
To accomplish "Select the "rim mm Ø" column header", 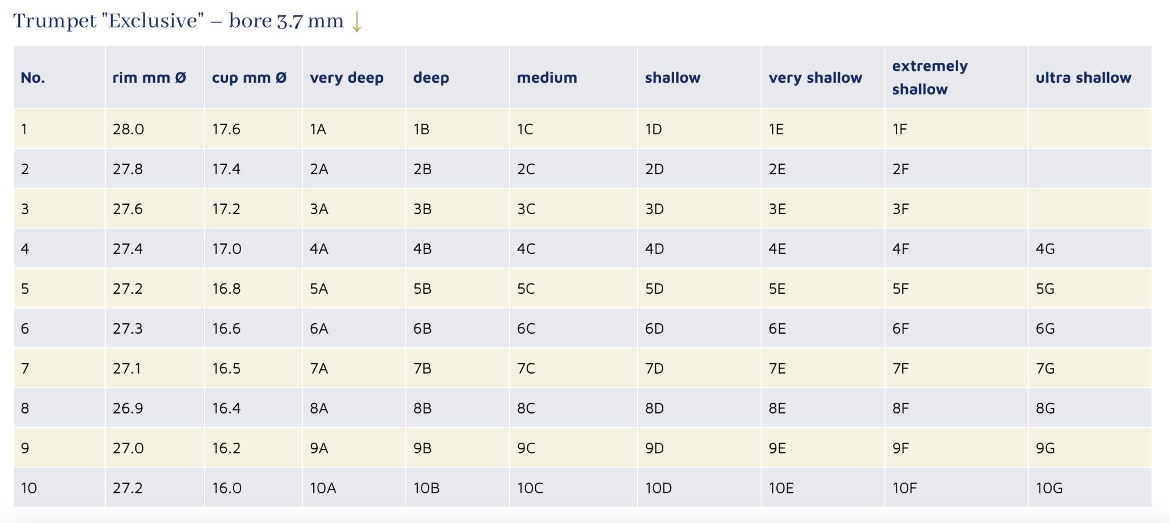I will (149, 78).
